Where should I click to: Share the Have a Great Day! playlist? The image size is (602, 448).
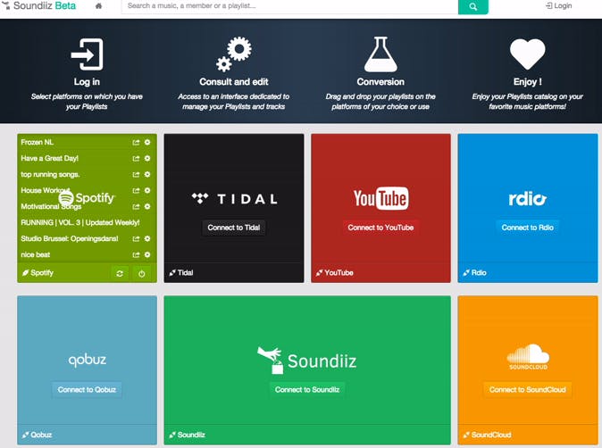coord(136,159)
